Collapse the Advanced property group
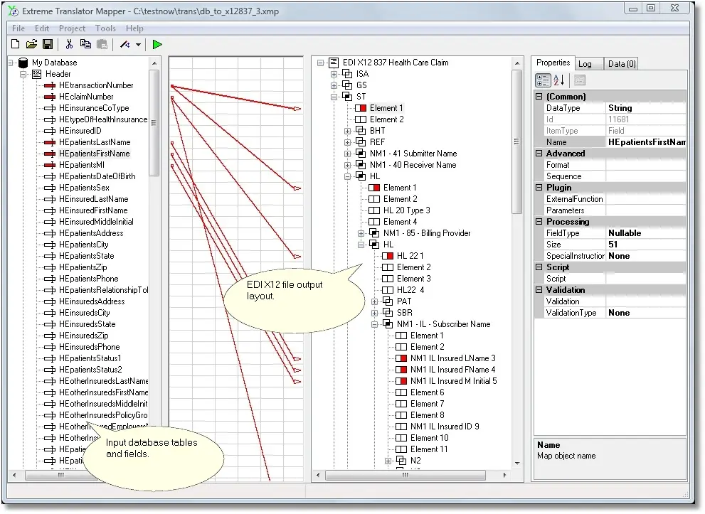Screen dimensions: 705x514 539,154
